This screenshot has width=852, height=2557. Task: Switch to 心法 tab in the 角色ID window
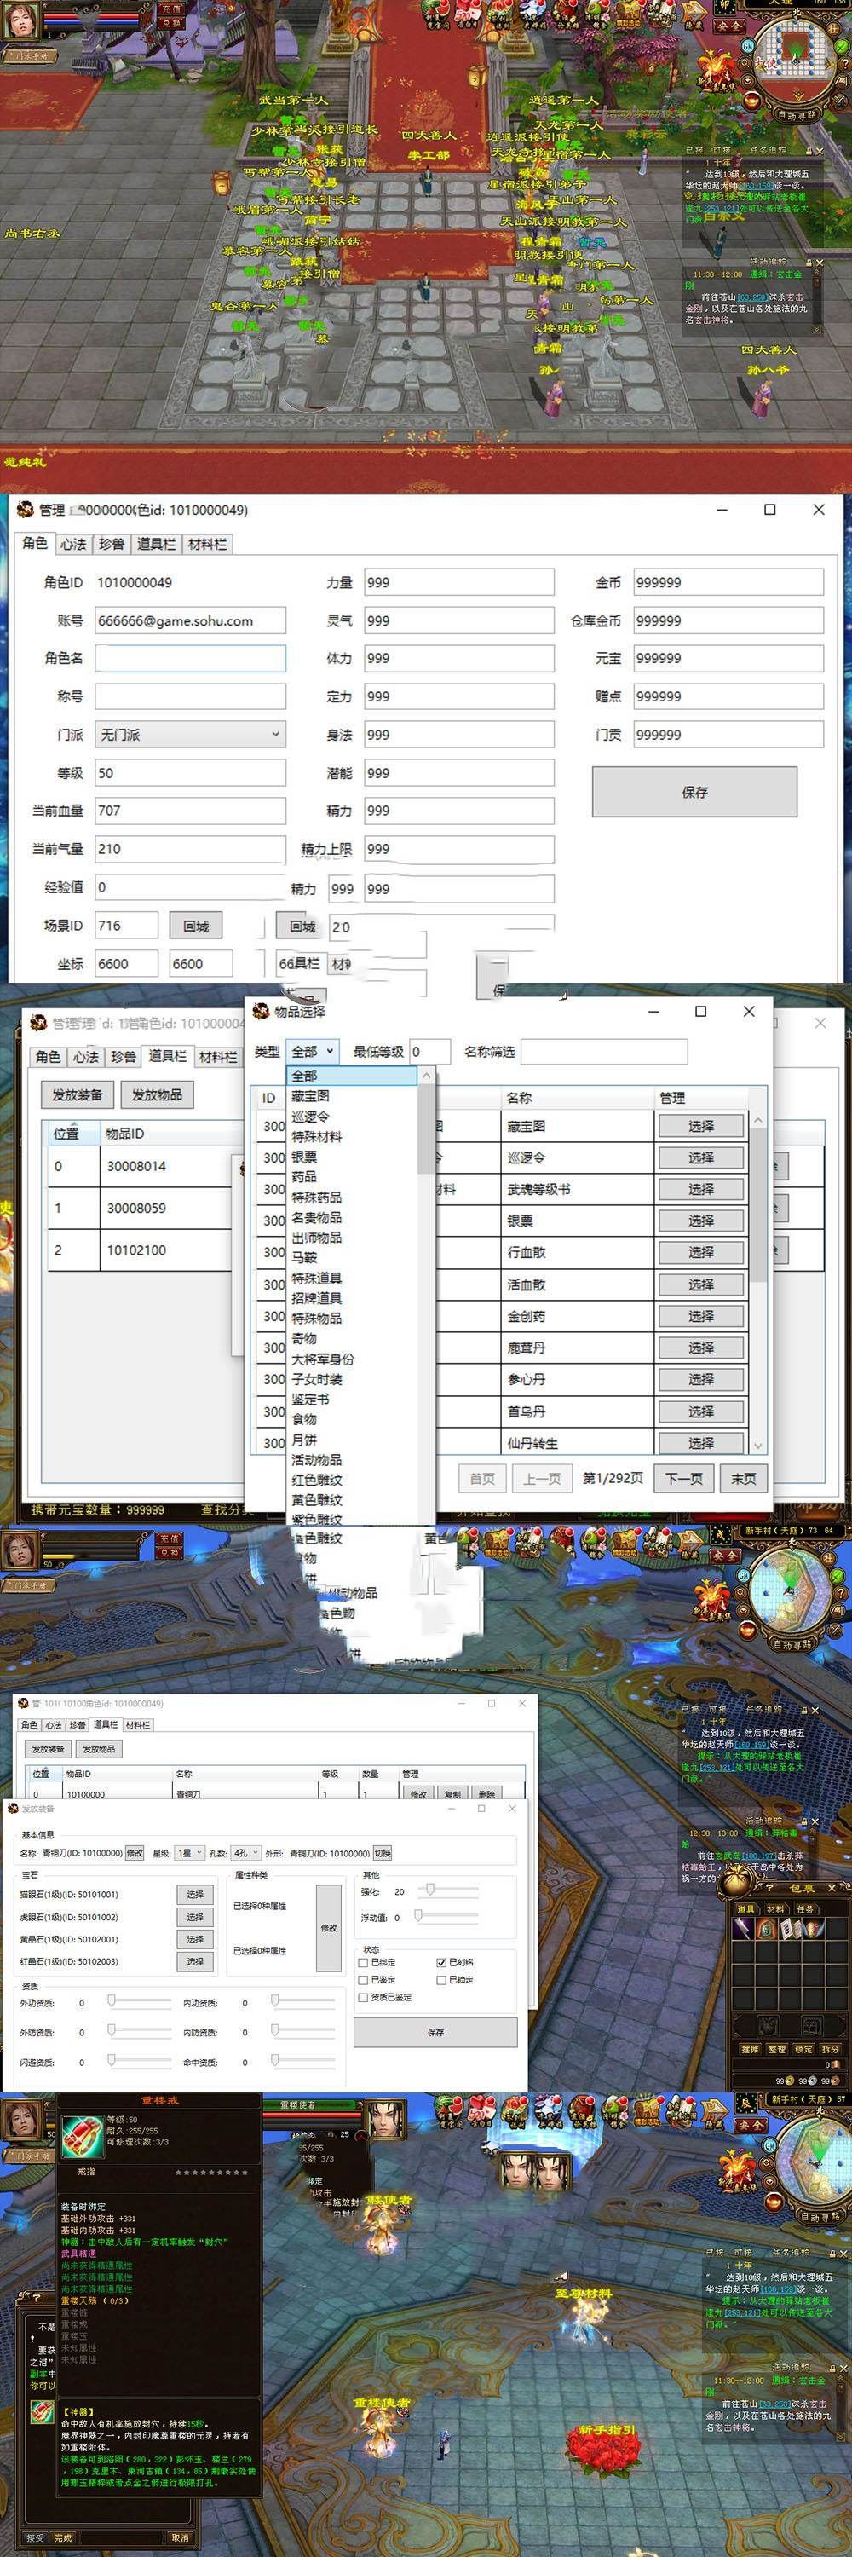(x=73, y=544)
